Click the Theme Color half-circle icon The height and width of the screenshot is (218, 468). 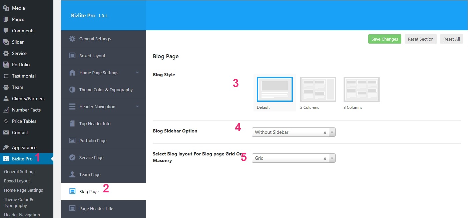point(72,90)
